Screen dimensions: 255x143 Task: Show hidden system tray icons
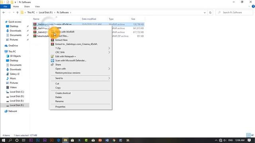(x=216, y=140)
